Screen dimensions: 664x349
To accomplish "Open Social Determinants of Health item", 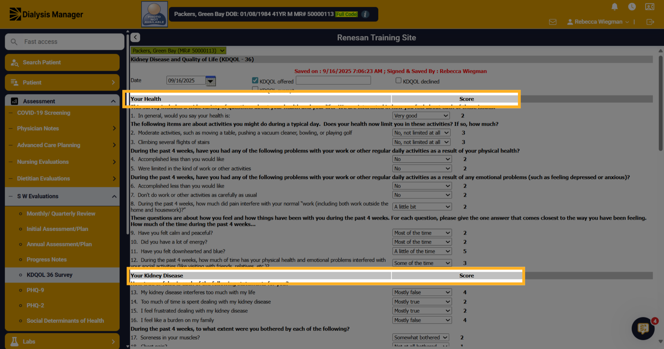I will pos(65,321).
